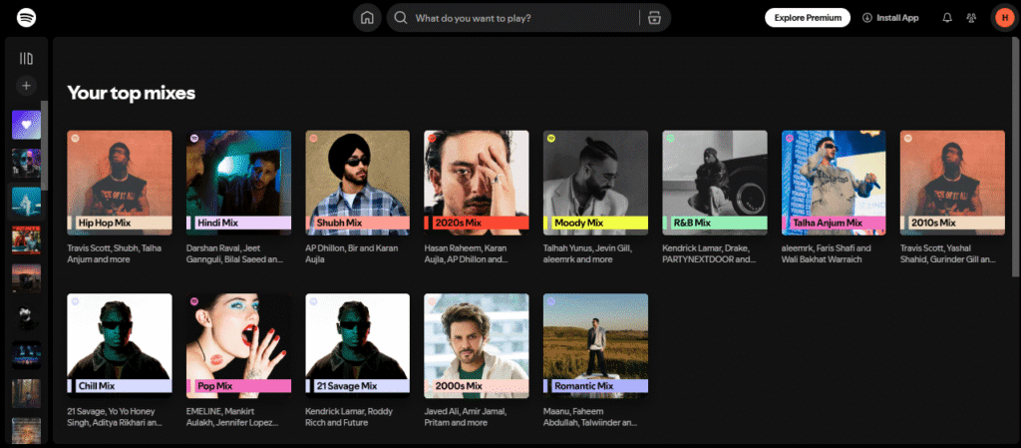Click the Install App download icon

click(x=866, y=18)
